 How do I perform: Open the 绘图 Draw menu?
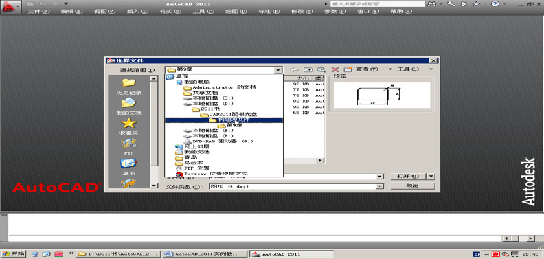(236, 11)
